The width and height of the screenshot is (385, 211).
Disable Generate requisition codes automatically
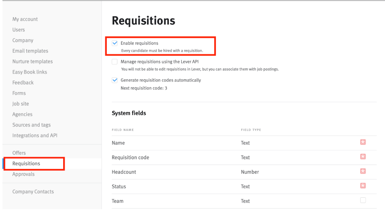coord(115,80)
